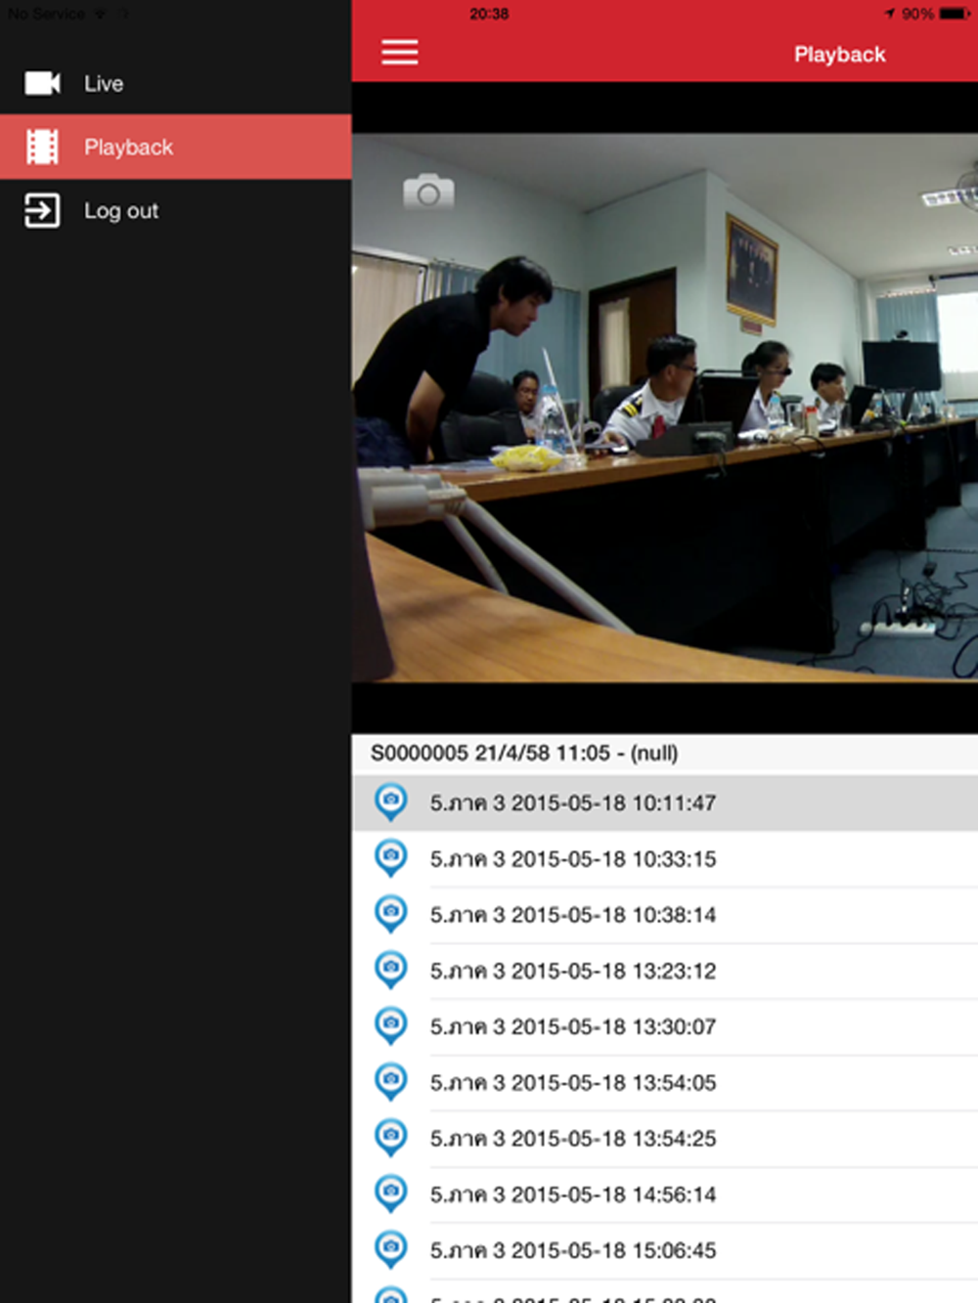Click the Playback film strip icon
The width and height of the screenshot is (978, 1303).
click(42, 148)
